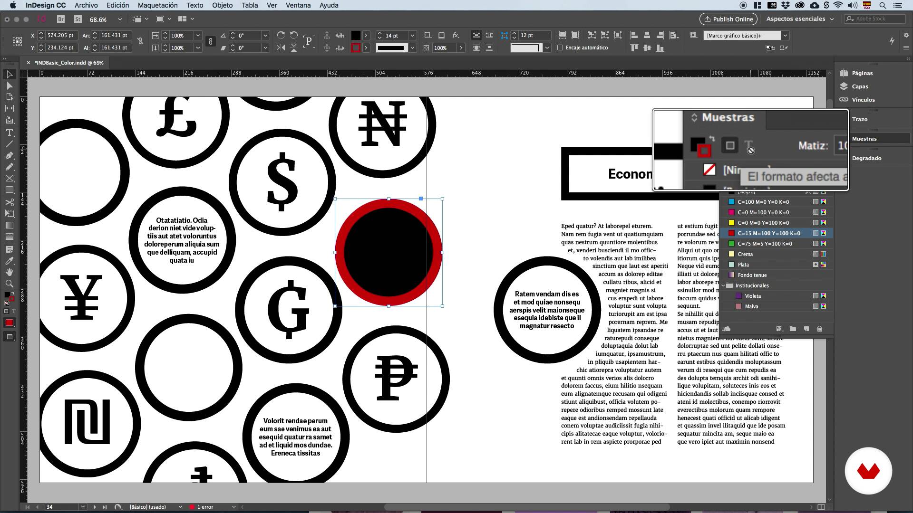Delete the selected swatch with the trash icon

click(819, 329)
